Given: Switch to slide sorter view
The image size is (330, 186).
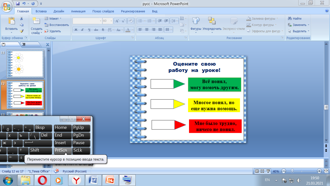Looking at the screenshot, I should click(262, 171).
